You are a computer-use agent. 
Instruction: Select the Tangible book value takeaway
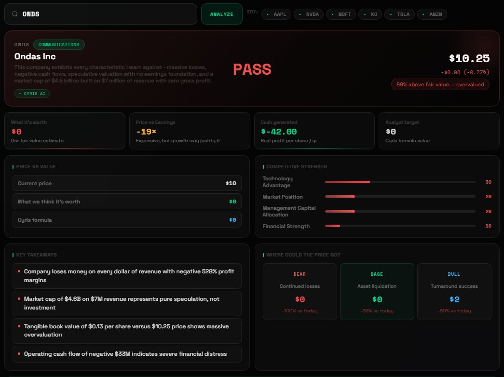point(127,331)
